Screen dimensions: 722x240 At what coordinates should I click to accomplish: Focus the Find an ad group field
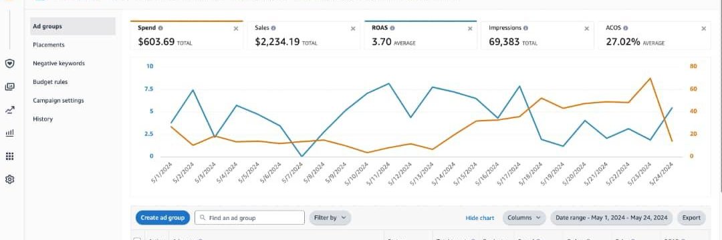point(249,217)
